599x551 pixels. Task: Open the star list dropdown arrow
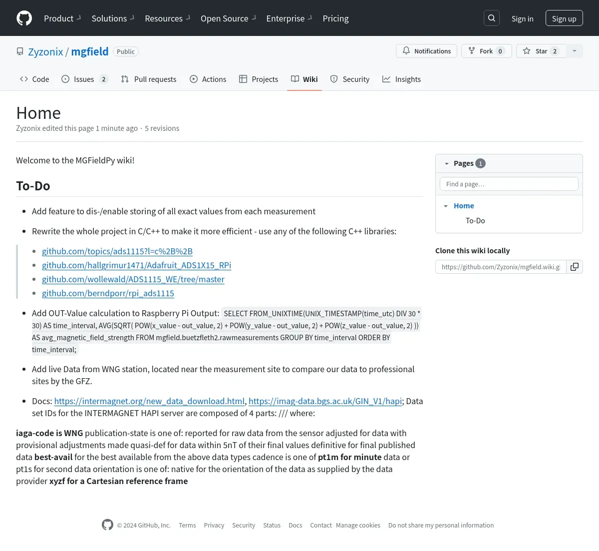pyautogui.click(x=575, y=51)
